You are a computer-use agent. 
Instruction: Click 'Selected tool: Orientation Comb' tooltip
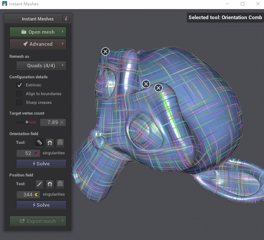225,17
